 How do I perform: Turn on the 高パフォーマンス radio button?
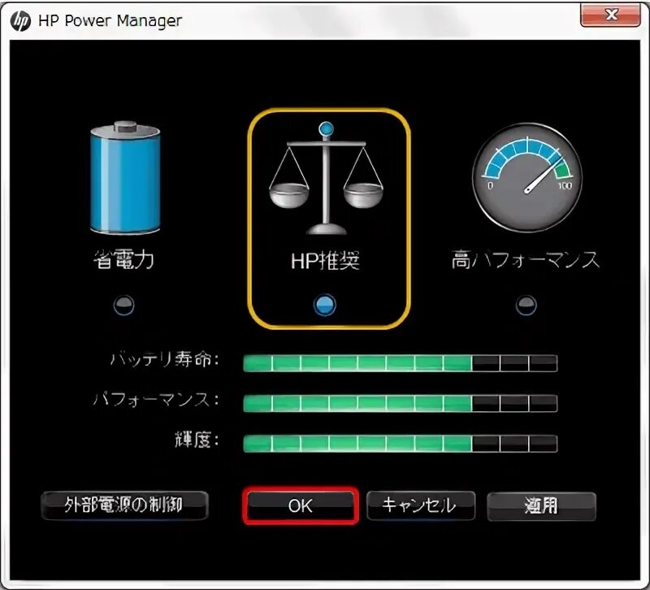(x=526, y=306)
